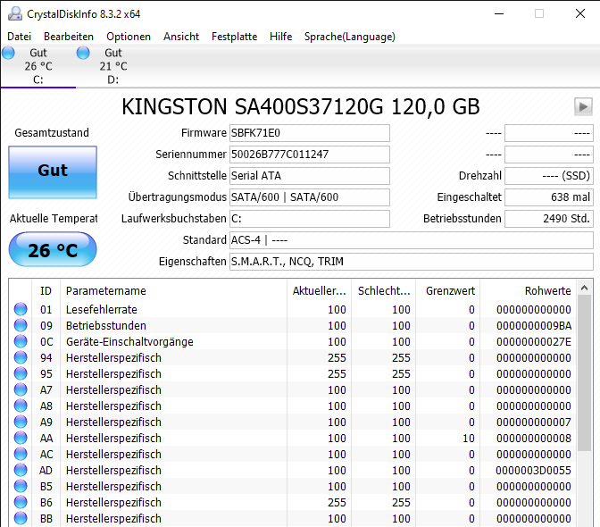Click the status orb for attribute AC

pyautogui.click(x=21, y=454)
